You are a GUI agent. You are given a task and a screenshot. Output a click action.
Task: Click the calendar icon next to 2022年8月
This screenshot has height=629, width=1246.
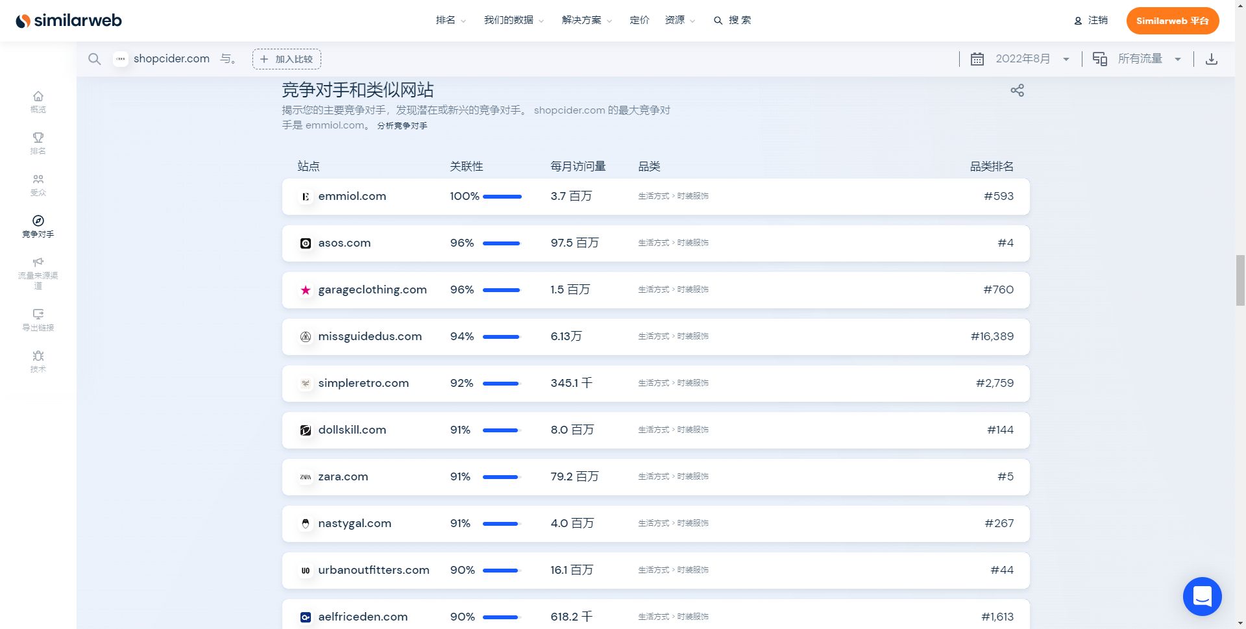tap(977, 59)
